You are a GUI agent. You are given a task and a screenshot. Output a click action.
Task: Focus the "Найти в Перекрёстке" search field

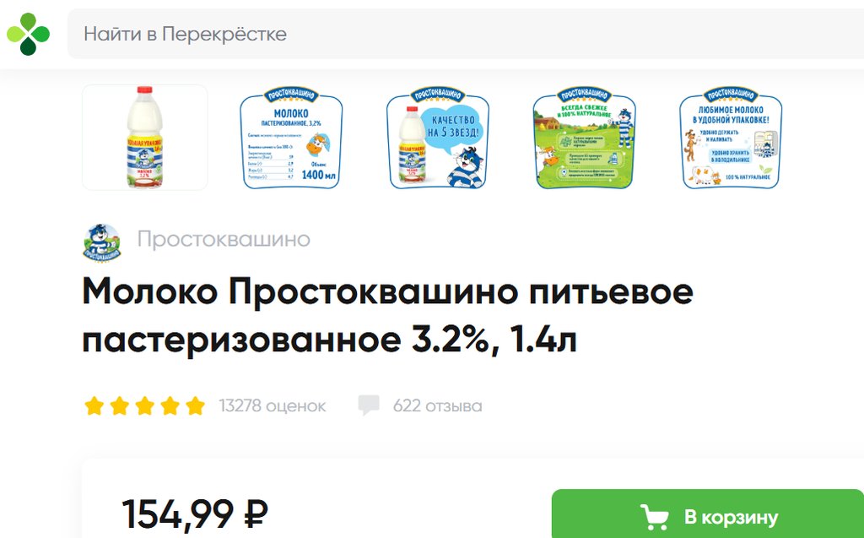466,34
